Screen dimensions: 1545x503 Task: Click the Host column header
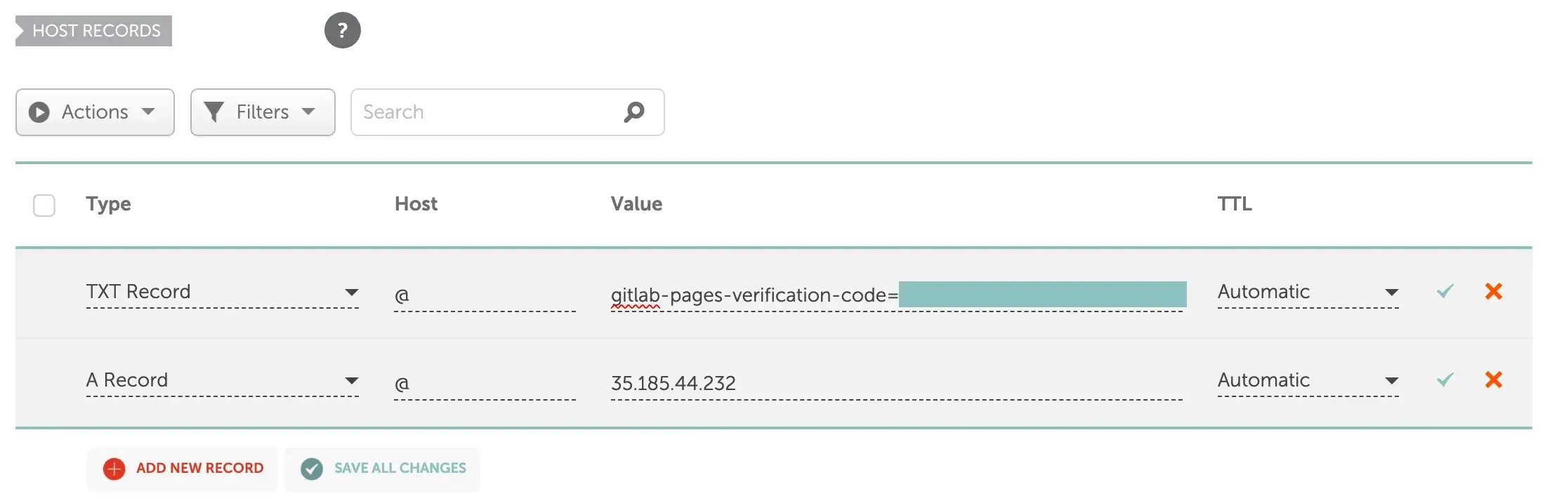[416, 204]
